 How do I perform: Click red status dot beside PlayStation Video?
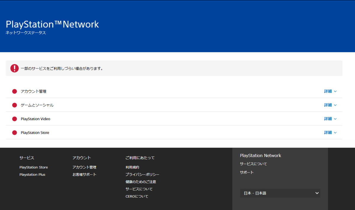(x=14, y=119)
